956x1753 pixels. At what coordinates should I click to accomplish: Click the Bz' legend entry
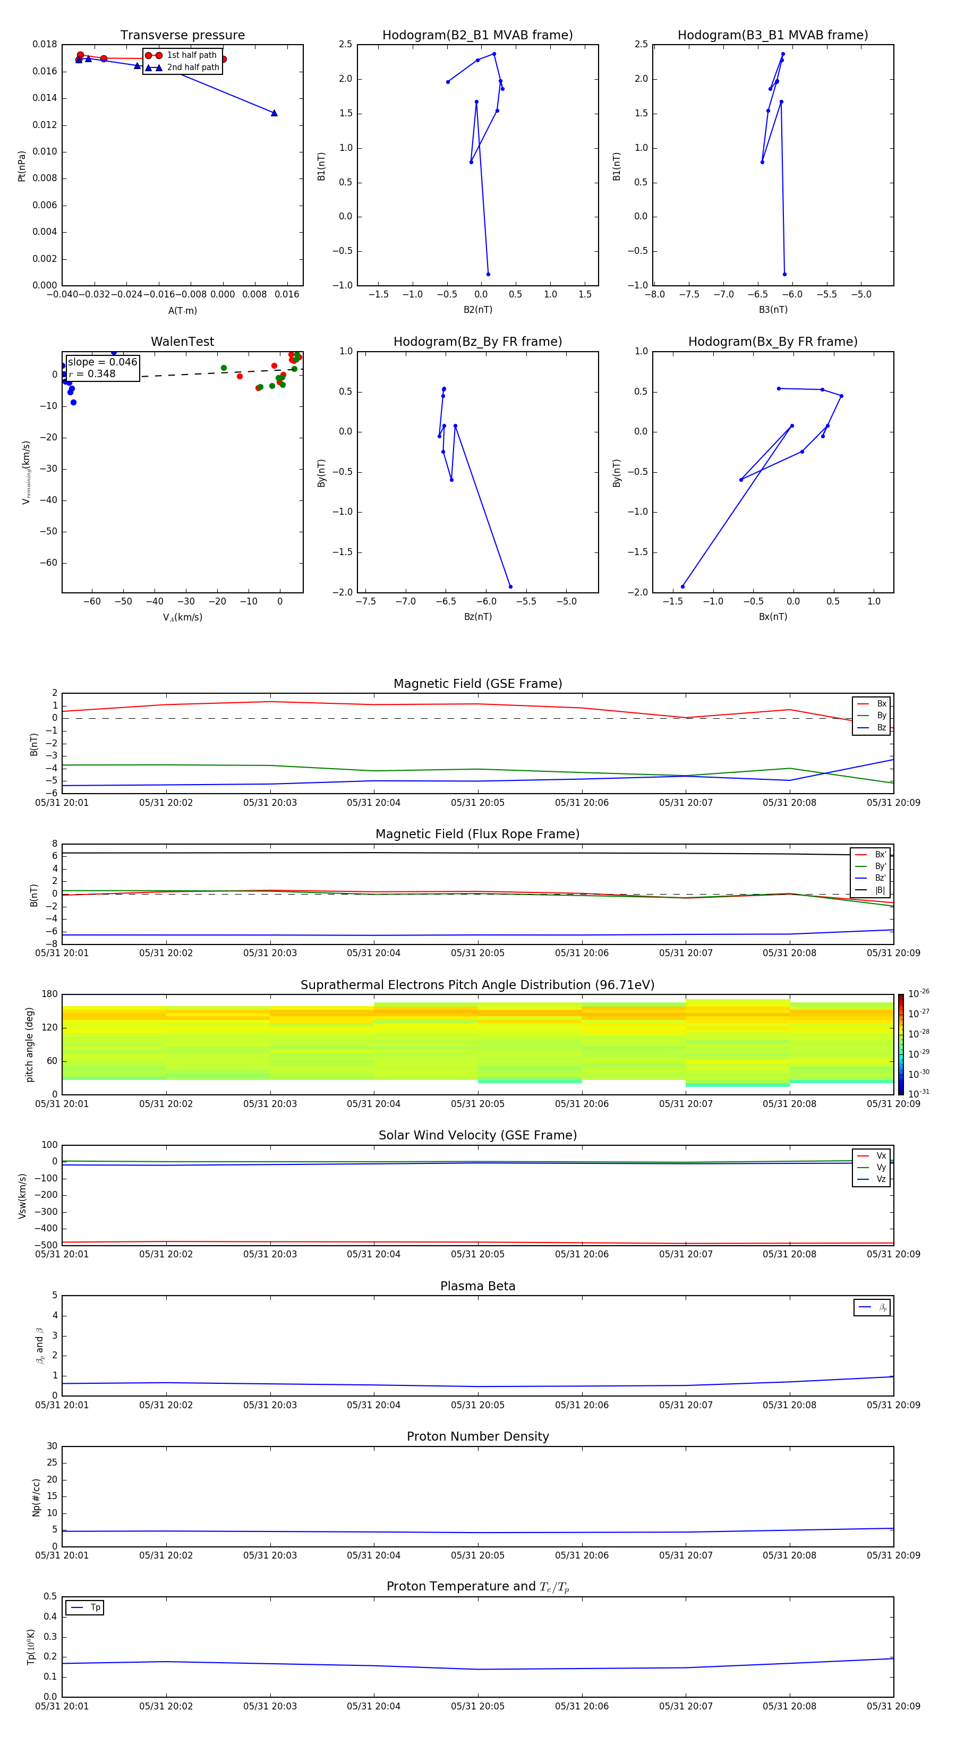(871, 879)
